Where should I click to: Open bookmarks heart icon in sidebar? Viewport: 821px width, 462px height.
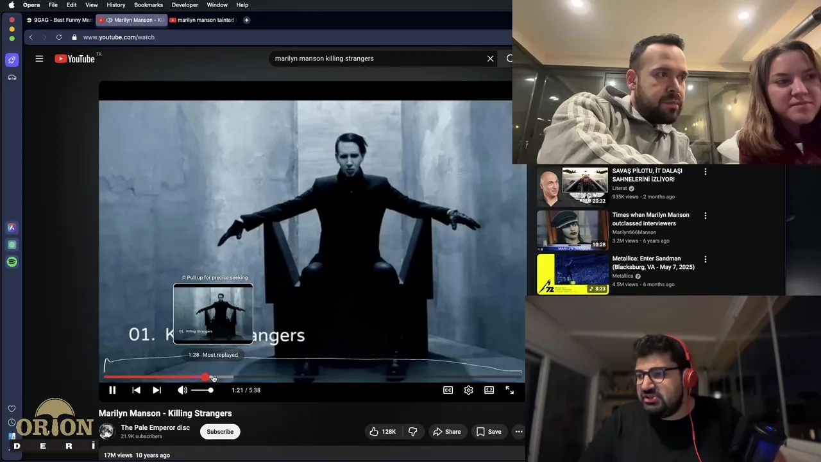click(x=12, y=409)
